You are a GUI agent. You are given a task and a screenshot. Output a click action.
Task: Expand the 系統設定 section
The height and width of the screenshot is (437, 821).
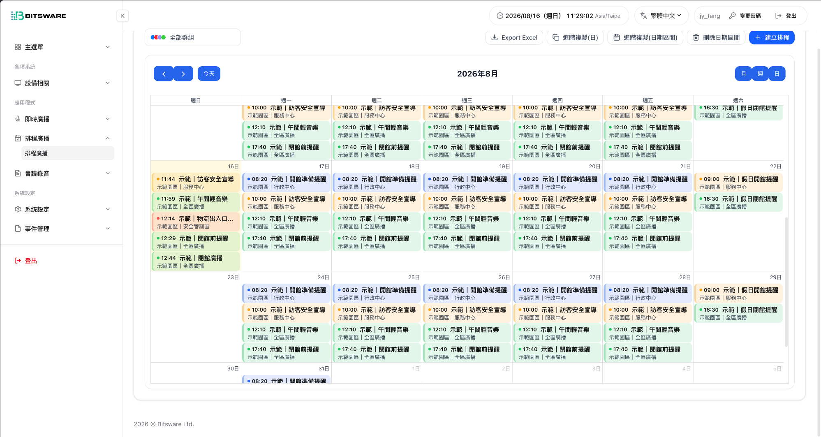coord(108,209)
